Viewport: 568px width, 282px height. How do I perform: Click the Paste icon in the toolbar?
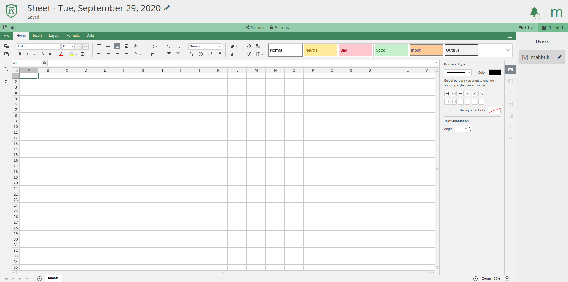tap(7, 54)
